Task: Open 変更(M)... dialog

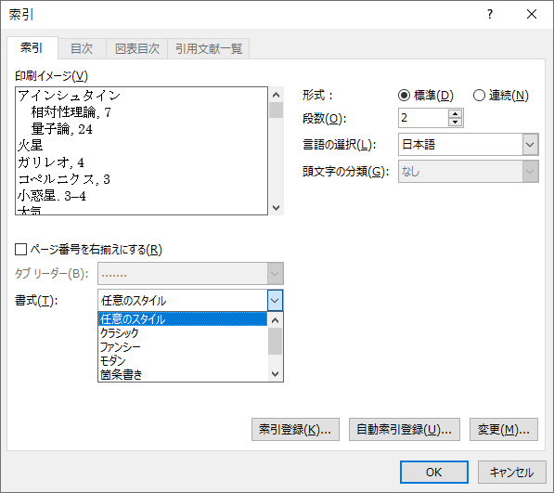Action: point(504,429)
